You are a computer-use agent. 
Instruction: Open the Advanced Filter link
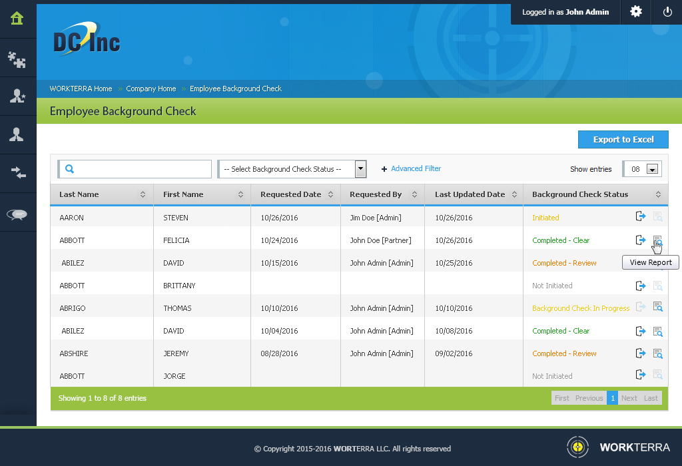(416, 168)
